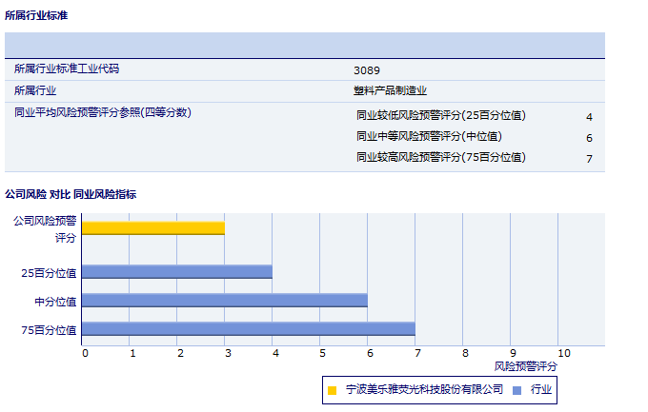Click the 同业平均风险预警评分参照(四等分数) label

(x=103, y=113)
